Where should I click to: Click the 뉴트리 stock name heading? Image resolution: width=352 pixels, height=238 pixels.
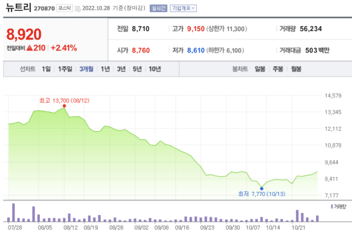click(18, 7)
